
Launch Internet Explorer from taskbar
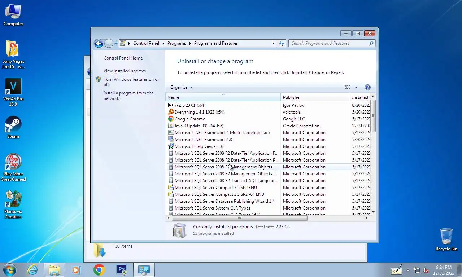coord(32,269)
